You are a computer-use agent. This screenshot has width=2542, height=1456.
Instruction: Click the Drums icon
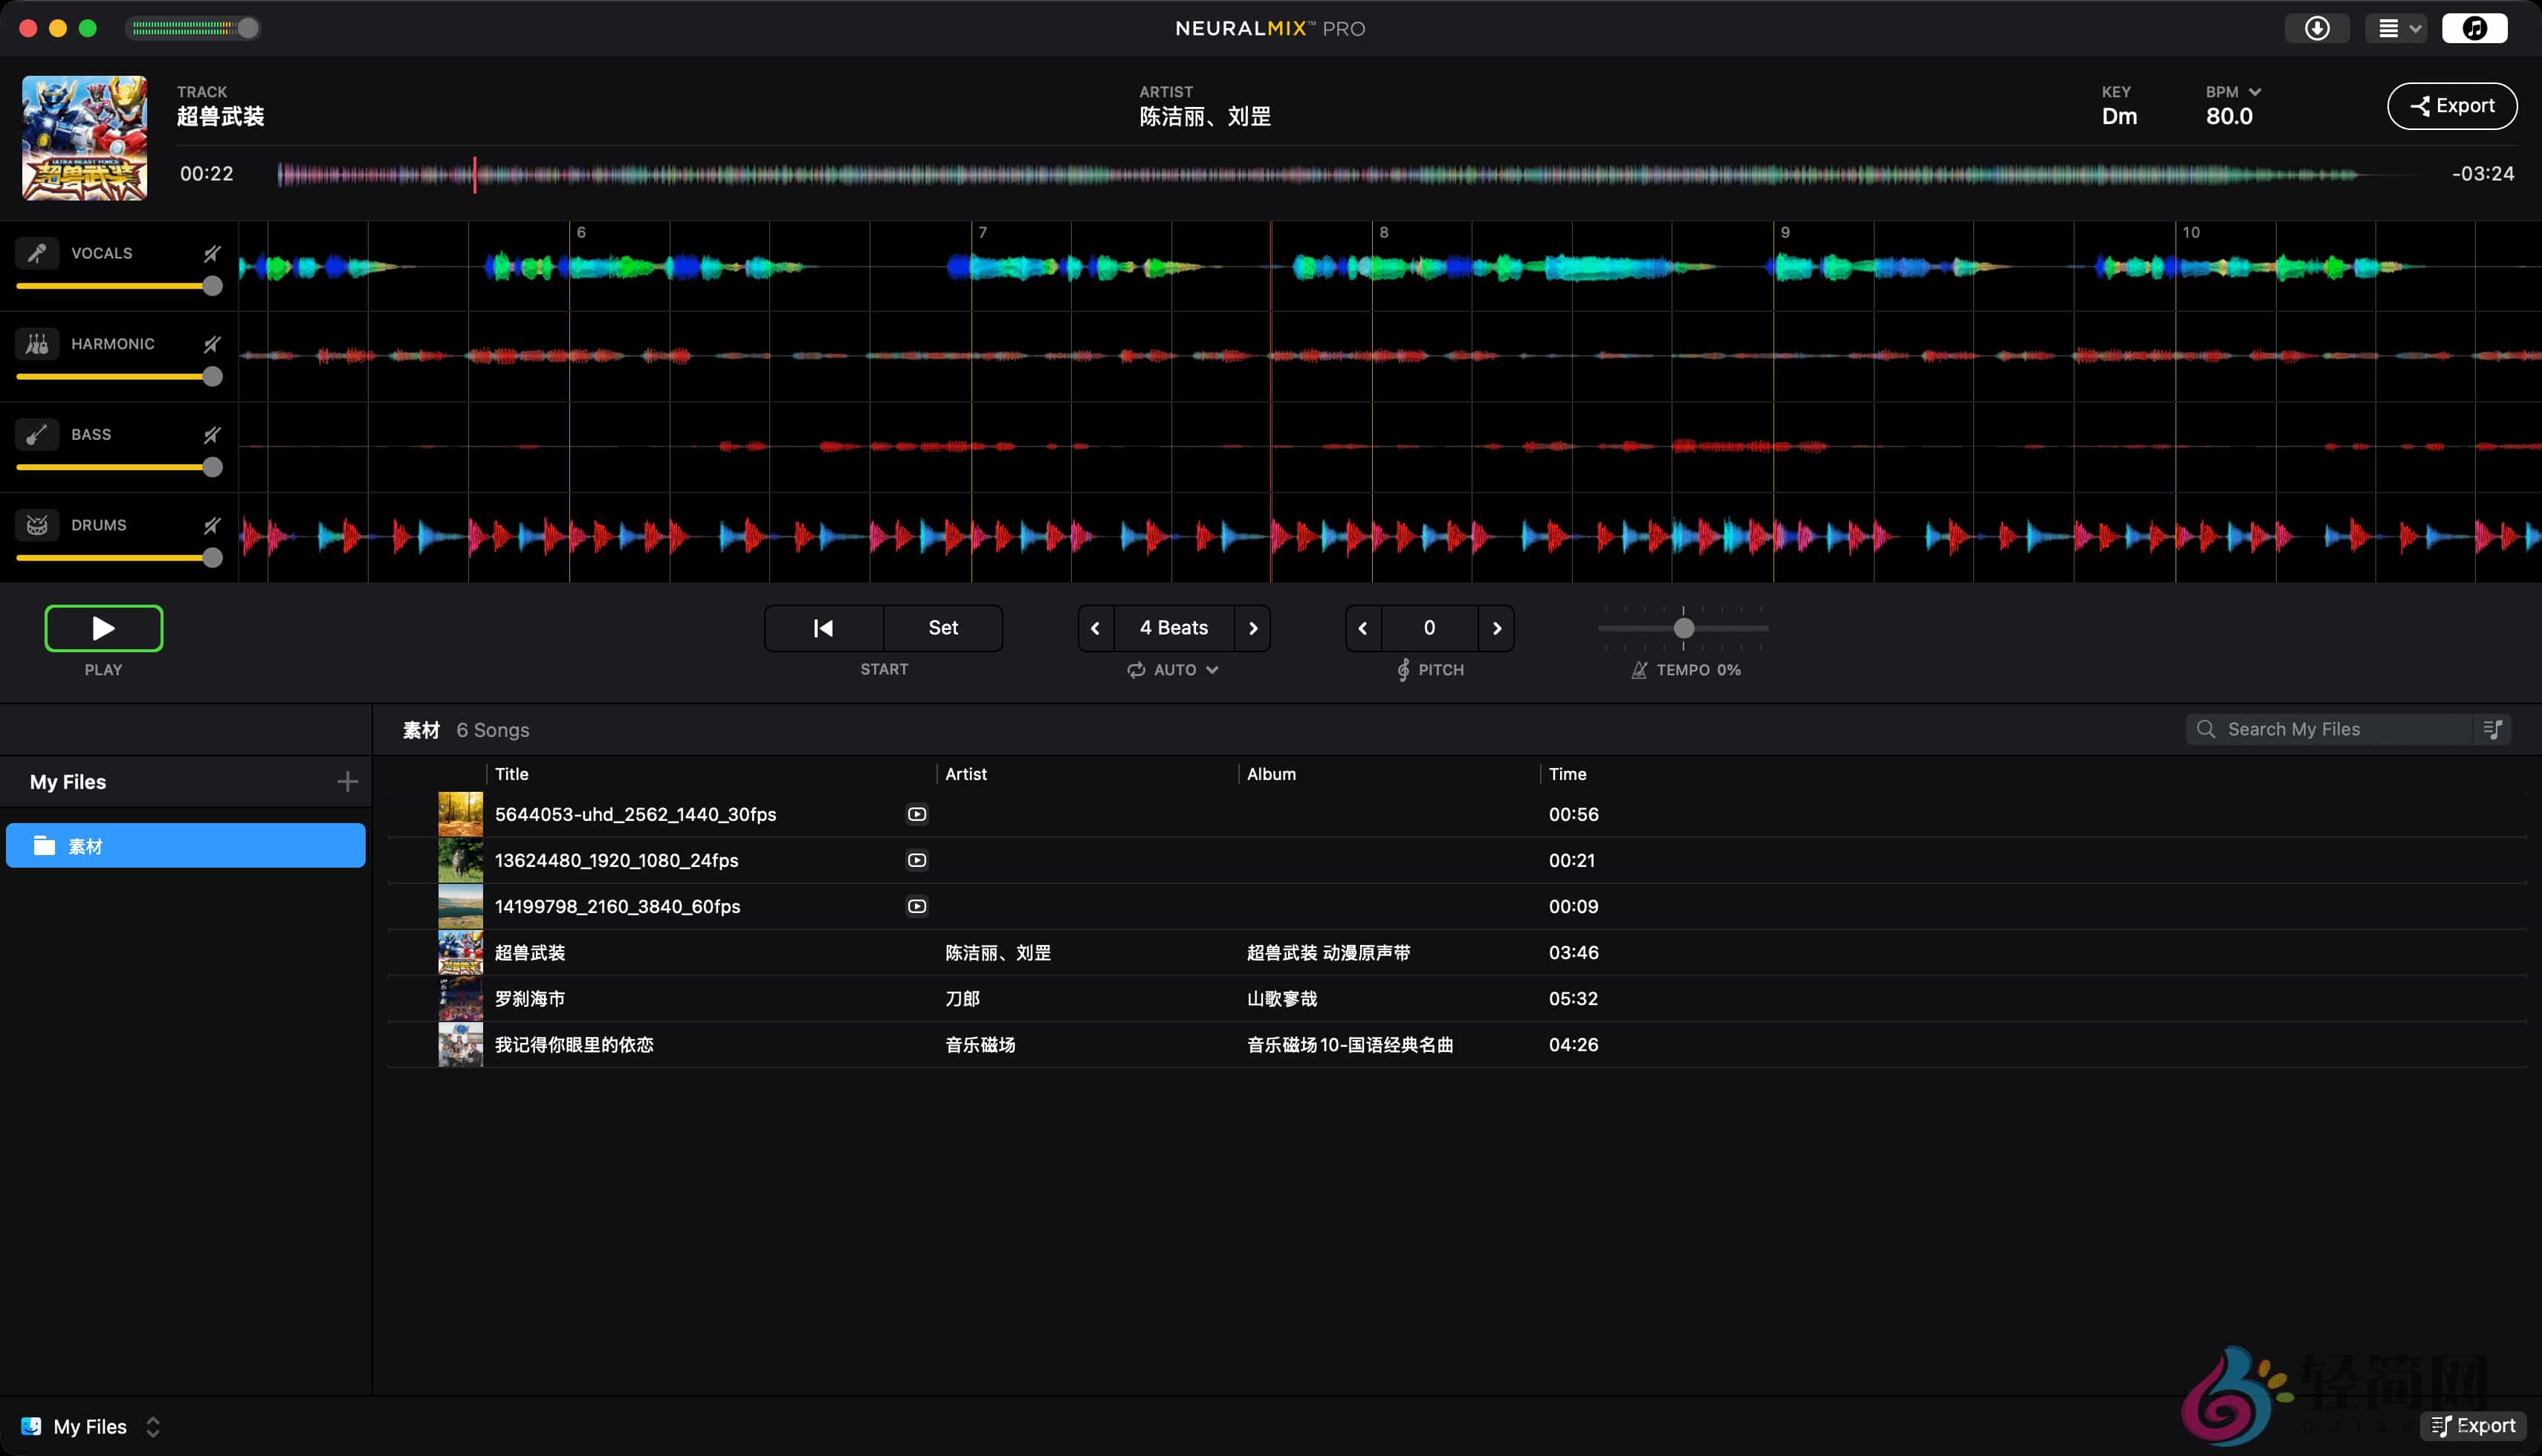(x=37, y=525)
